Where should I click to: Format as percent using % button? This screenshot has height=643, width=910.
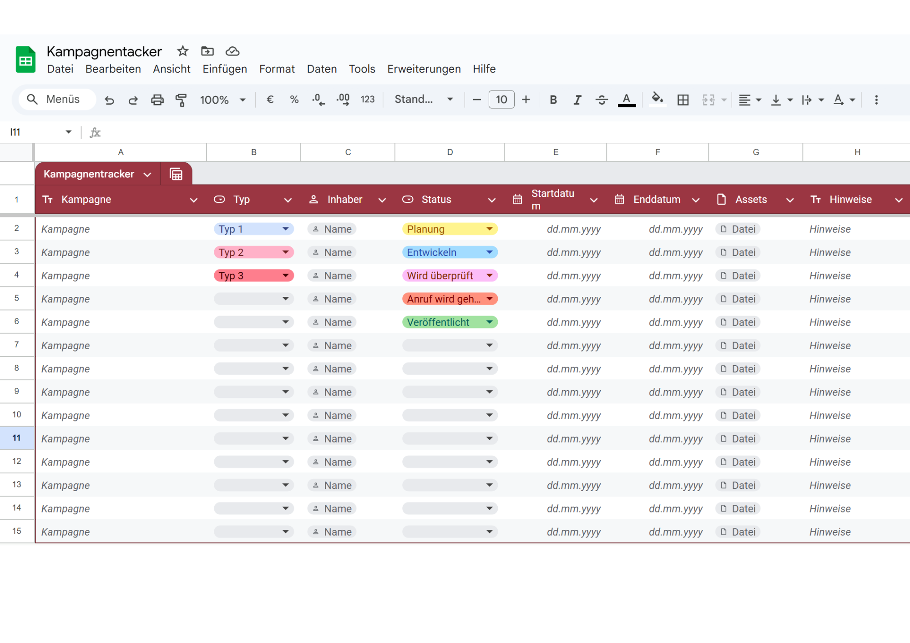[294, 100]
